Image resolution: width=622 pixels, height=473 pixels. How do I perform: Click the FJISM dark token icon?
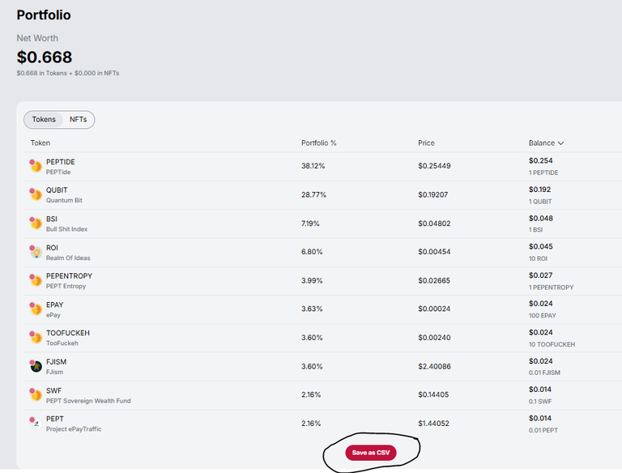click(x=36, y=366)
